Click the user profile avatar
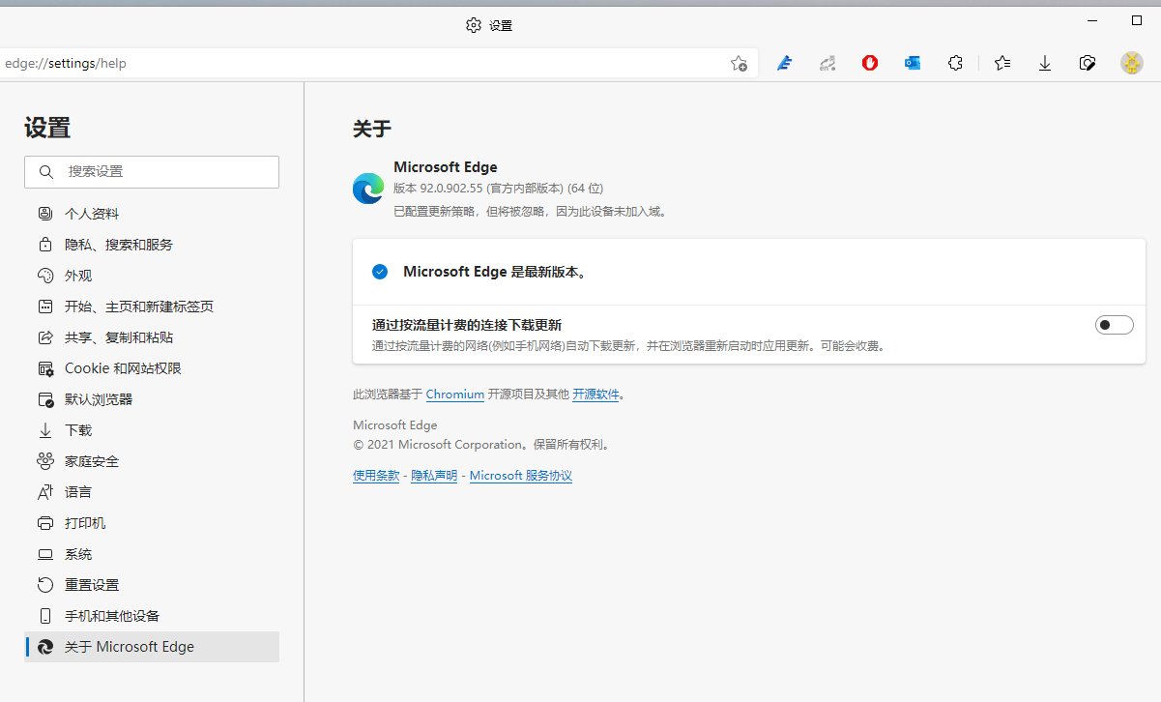Image resolution: width=1161 pixels, height=702 pixels. (1132, 64)
